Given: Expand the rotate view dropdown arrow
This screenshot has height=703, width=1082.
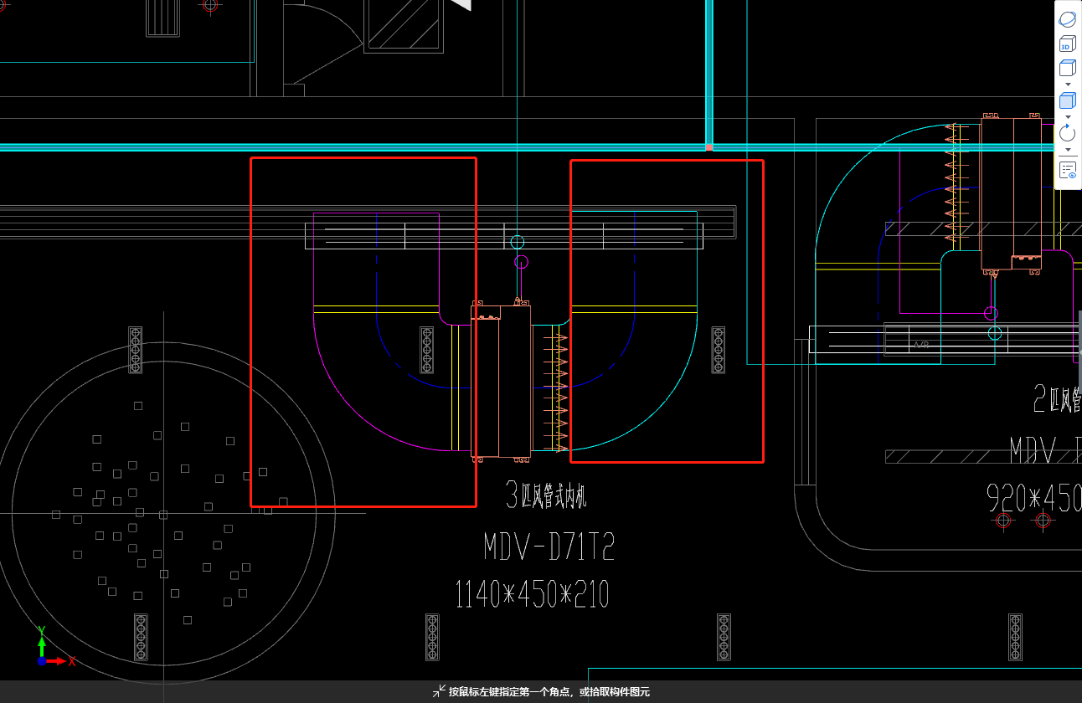Looking at the screenshot, I should click(1068, 149).
